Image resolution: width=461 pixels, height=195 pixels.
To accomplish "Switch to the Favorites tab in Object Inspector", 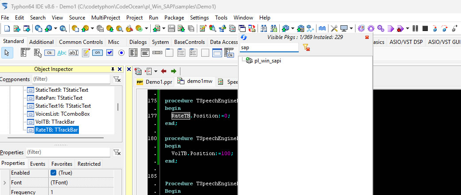I will click(62, 164).
